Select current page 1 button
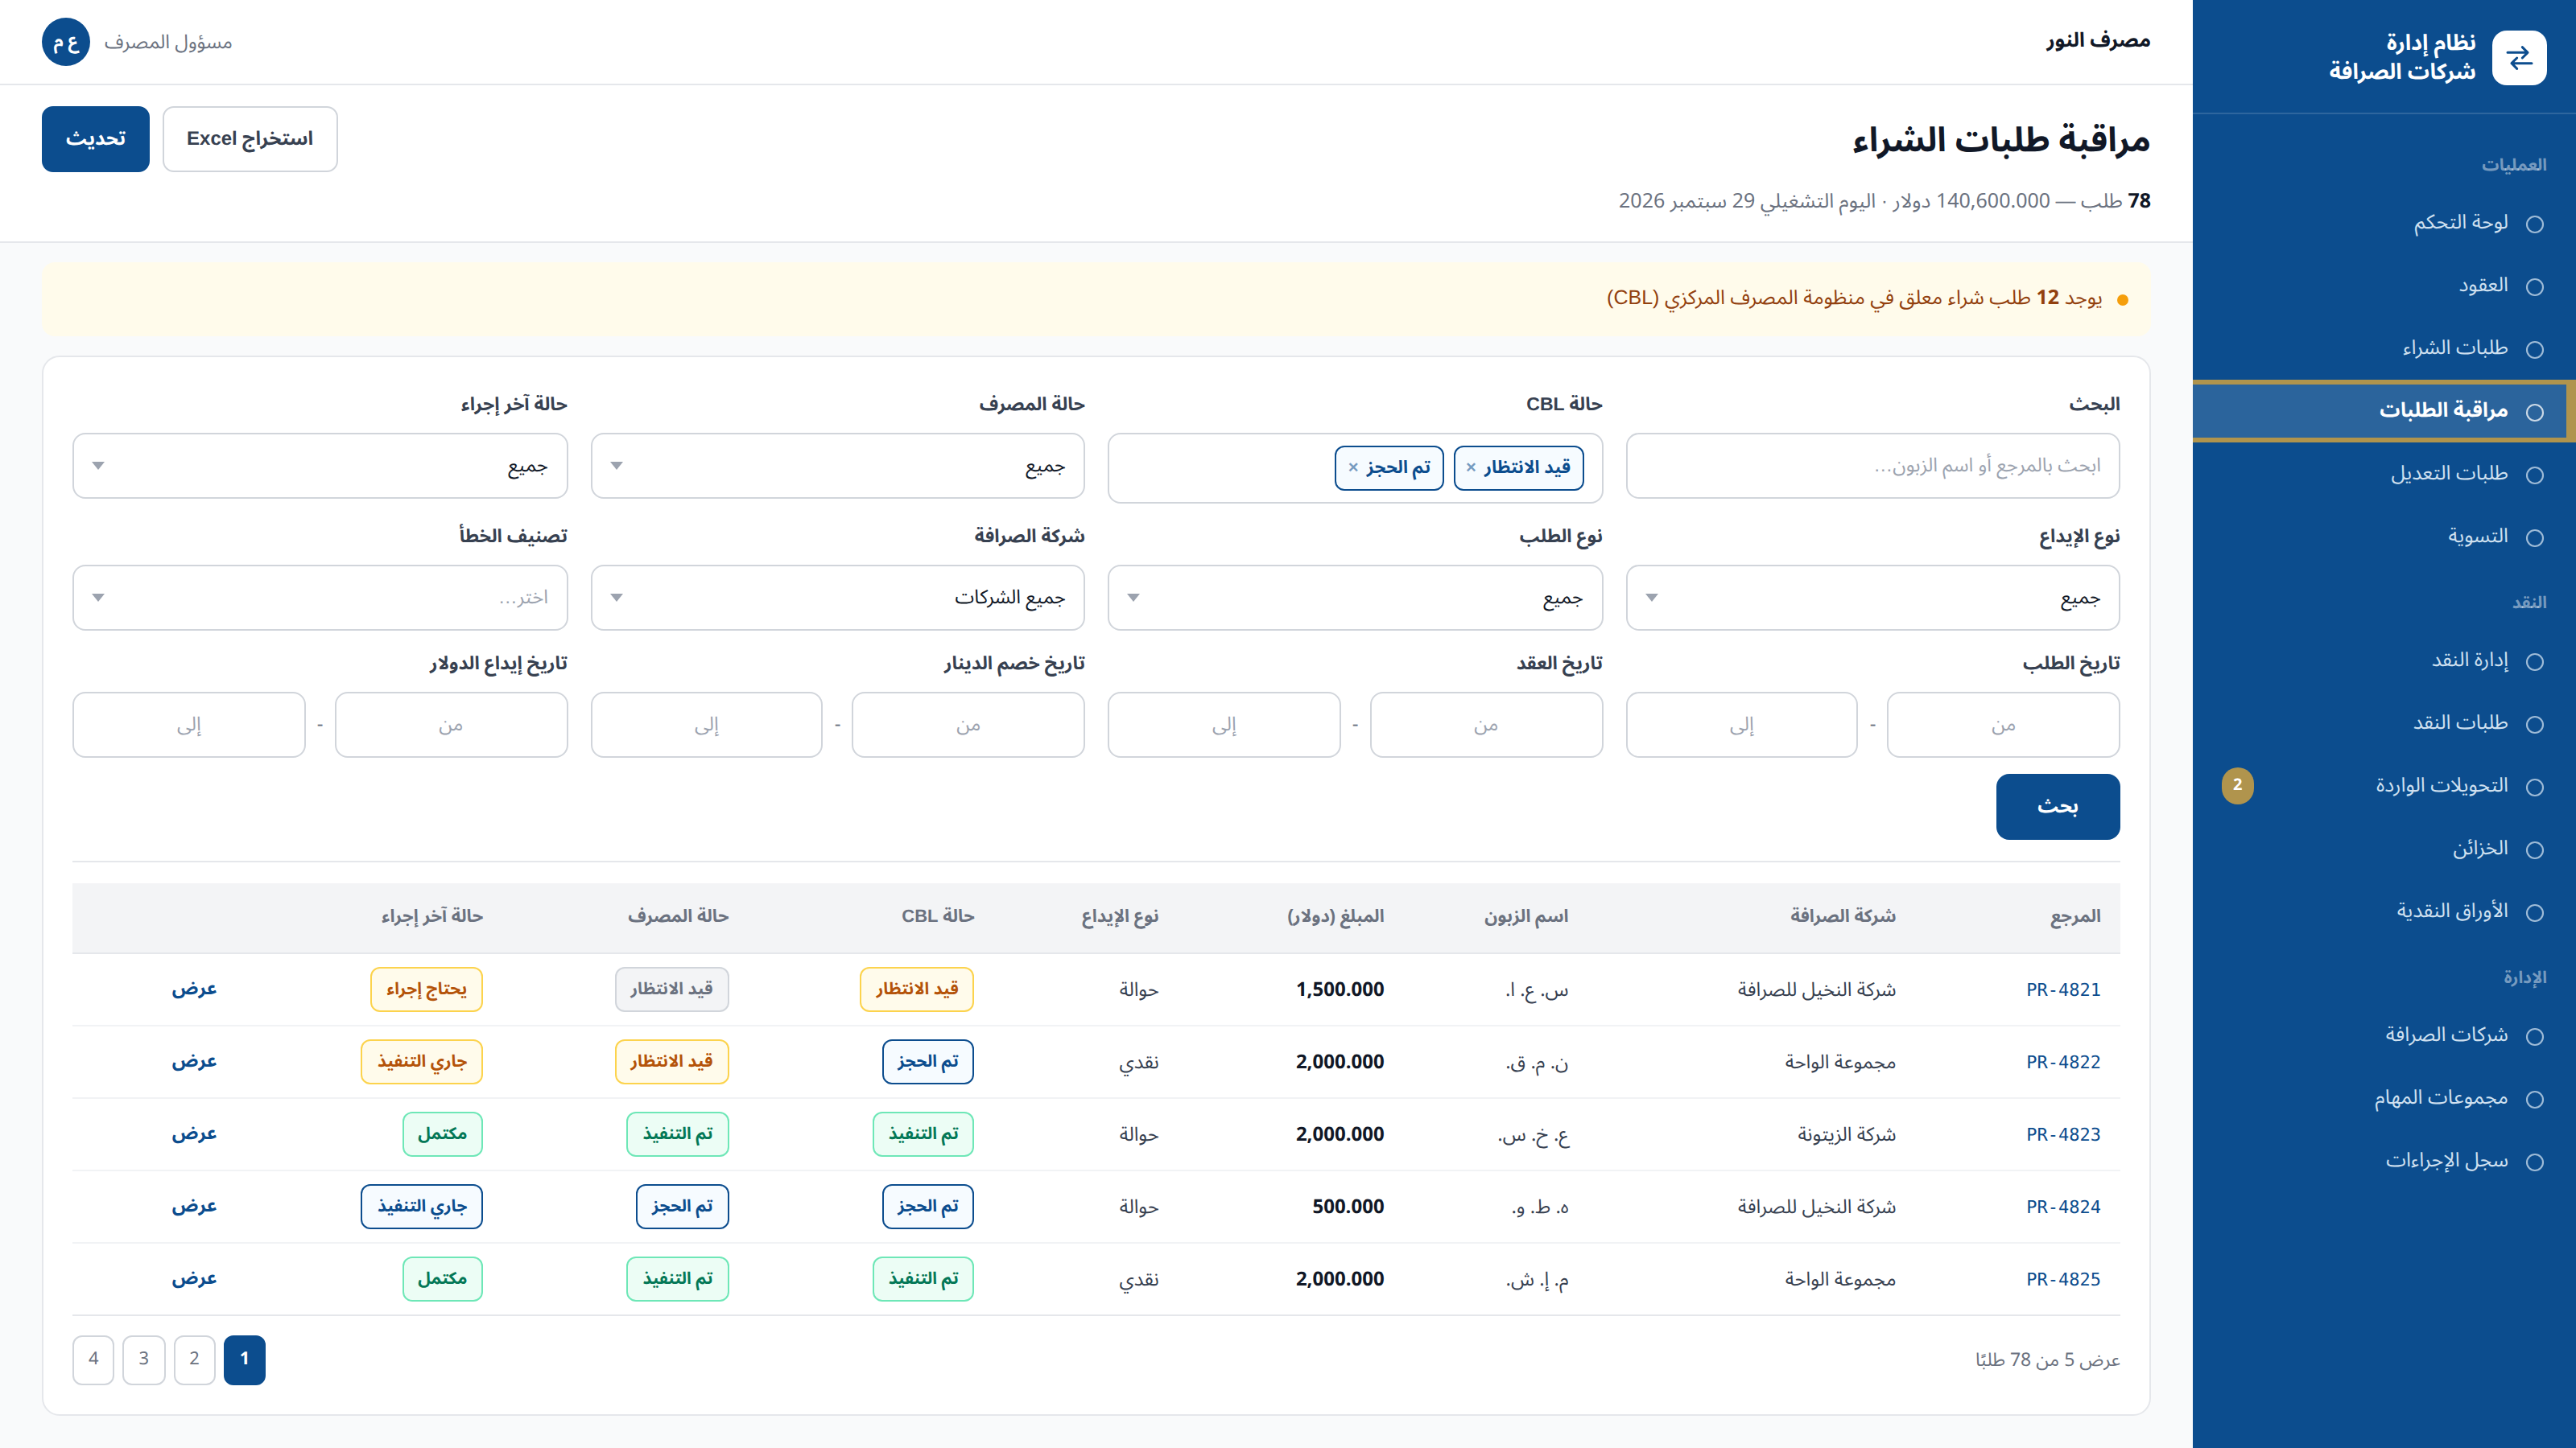 pyautogui.click(x=244, y=1359)
